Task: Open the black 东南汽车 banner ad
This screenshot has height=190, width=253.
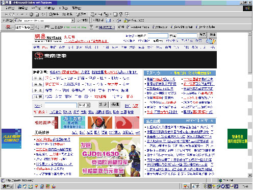Action: click(124, 60)
